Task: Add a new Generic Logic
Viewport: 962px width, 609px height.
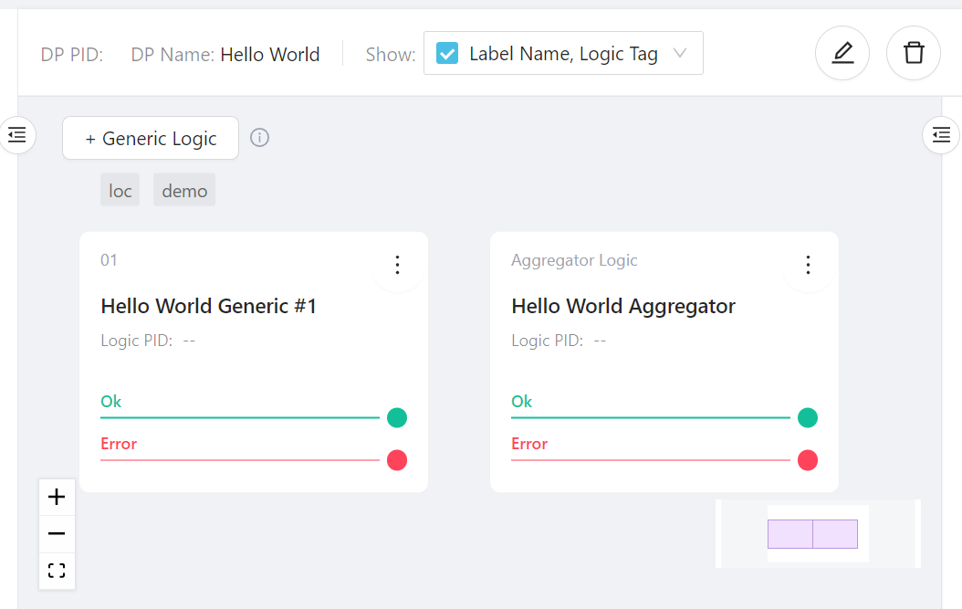Action: pyautogui.click(x=151, y=138)
